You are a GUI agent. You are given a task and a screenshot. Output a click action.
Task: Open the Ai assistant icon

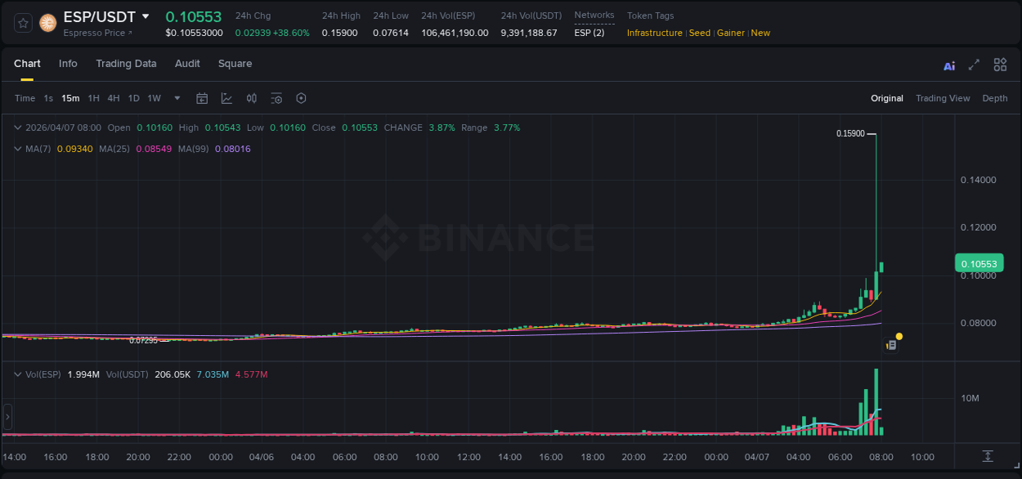pos(949,65)
